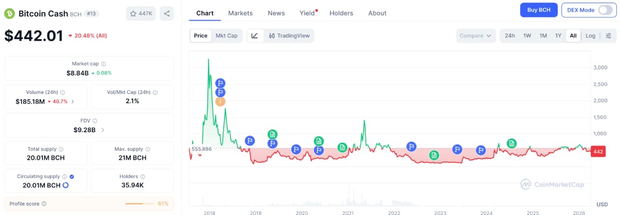Click the Profile score progress bar
The height and width of the screenshot is (215, 620).
point(141,204)
